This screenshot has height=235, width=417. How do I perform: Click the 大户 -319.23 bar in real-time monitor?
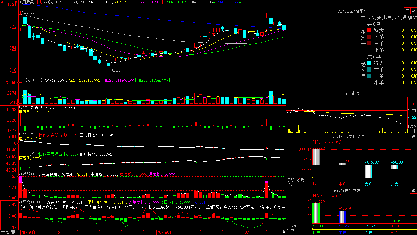coord(369,172)
